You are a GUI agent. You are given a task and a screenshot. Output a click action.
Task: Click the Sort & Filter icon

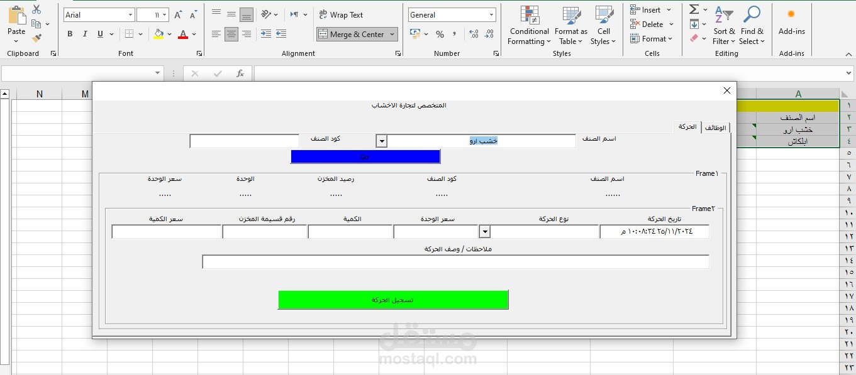724,25
